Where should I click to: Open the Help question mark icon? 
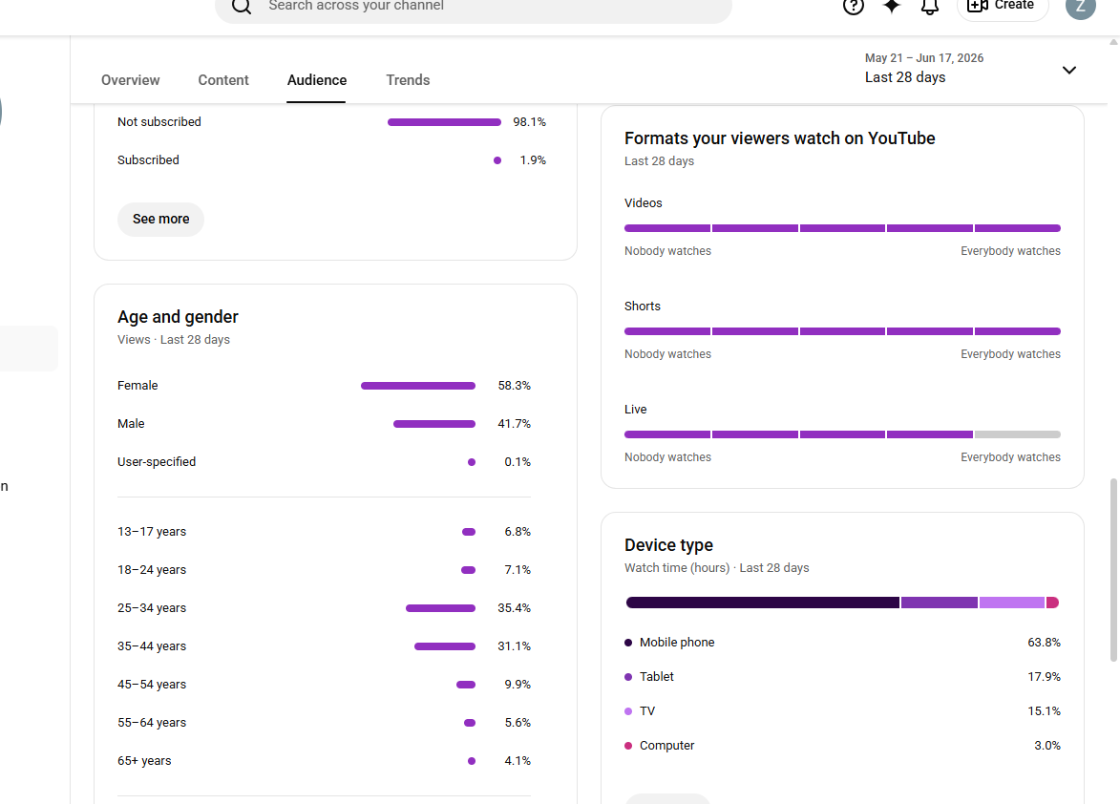point(853,7)
